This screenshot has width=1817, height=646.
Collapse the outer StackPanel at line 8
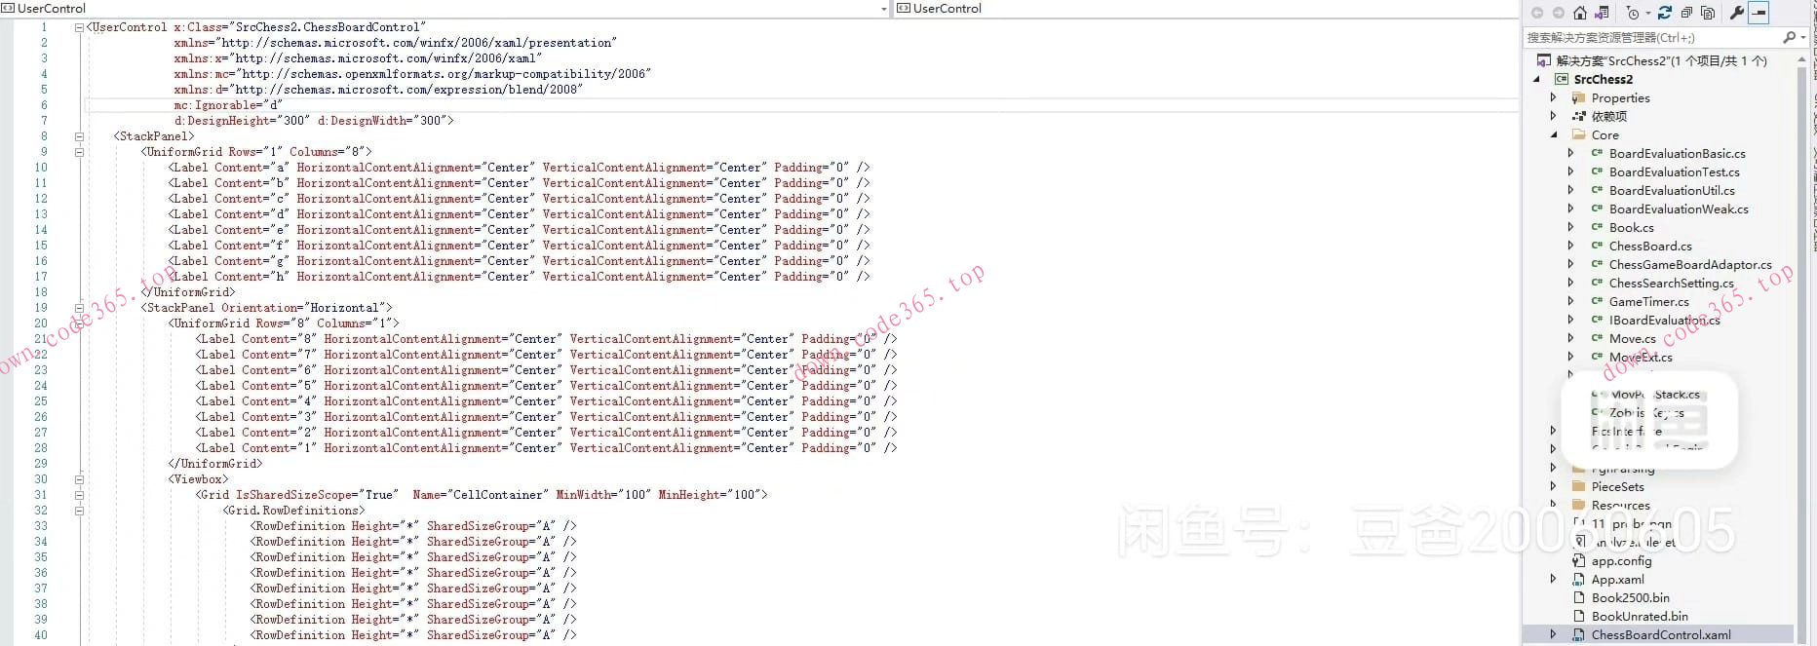click(79, 136)
